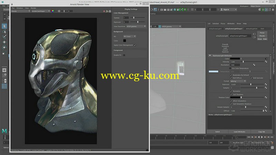276x155 pixels.
Task: Toggle the Normalize checkbox
Action: point(231,91)
